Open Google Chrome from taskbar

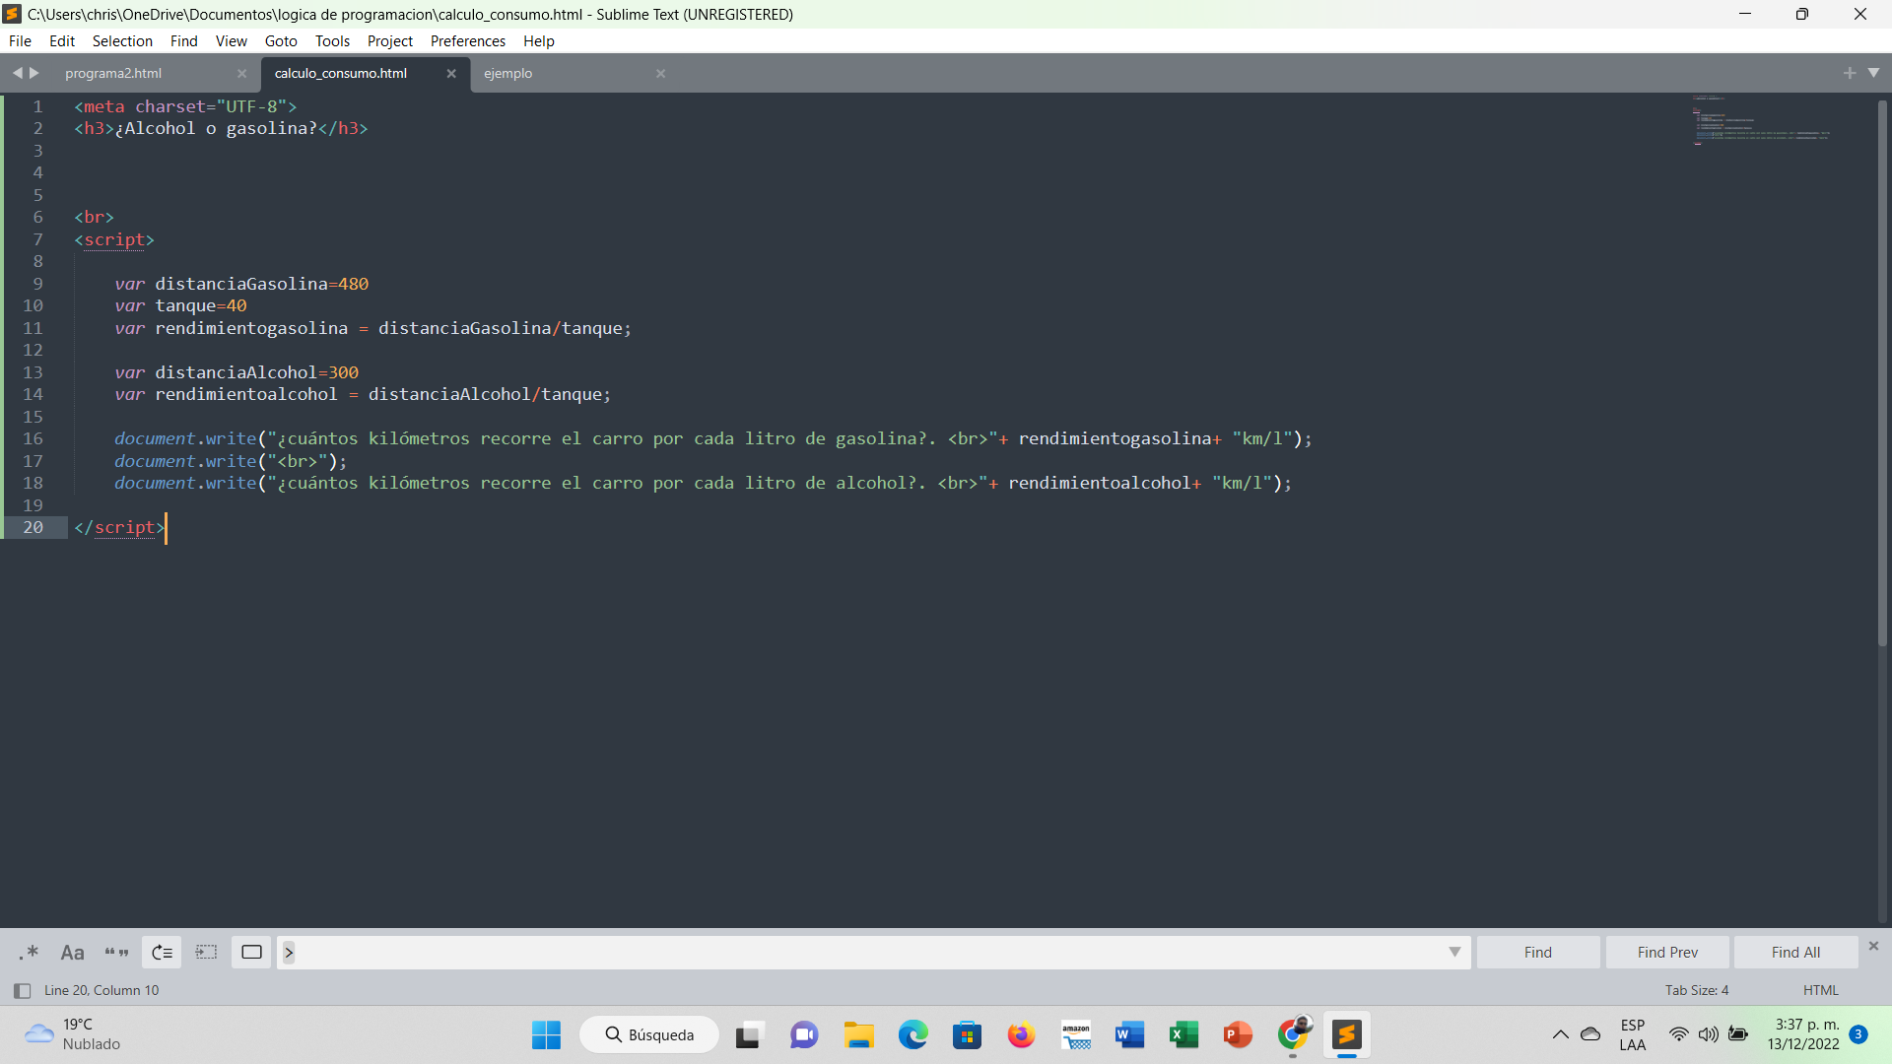(x=1293, y=1035)
